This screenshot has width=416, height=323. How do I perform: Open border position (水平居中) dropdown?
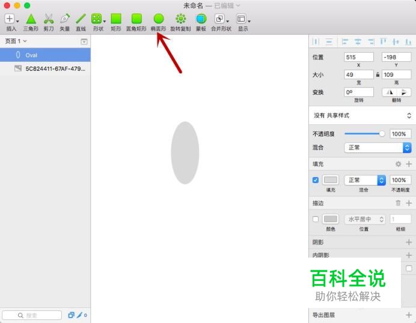click(365, 219)
